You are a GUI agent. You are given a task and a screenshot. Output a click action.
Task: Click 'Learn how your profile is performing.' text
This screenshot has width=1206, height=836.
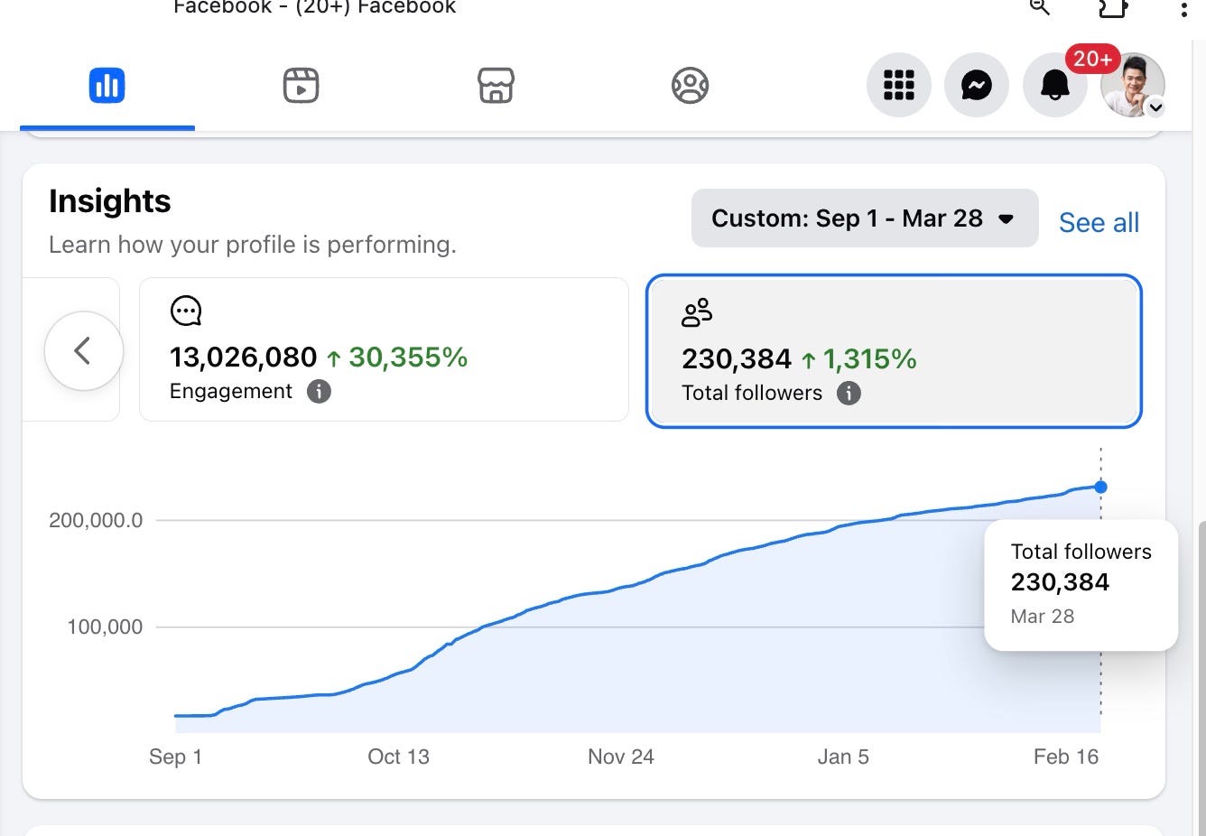tap(253, 245)
